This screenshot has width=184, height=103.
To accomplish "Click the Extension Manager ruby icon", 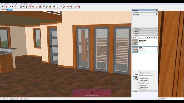I will [x=78, y=7].
